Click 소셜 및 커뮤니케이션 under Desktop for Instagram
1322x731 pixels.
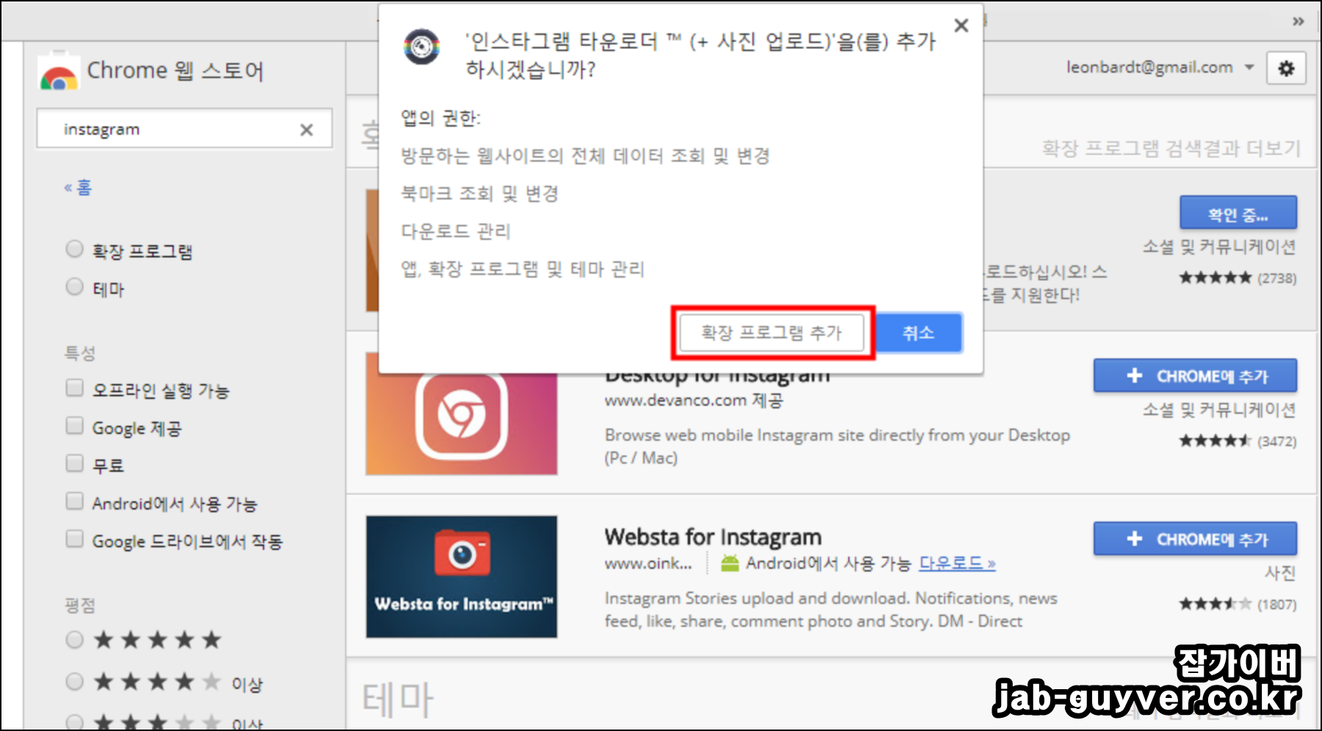1219,410
